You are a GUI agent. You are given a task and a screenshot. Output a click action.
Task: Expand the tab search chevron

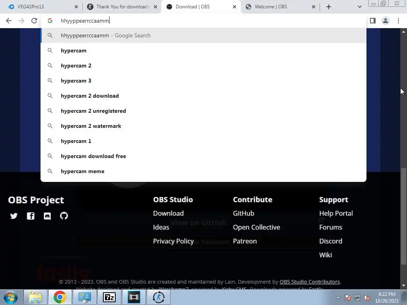(x=359, y=7)
